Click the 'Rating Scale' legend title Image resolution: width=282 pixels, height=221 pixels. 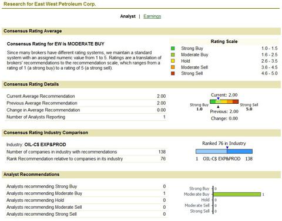[x=224, y=42]
